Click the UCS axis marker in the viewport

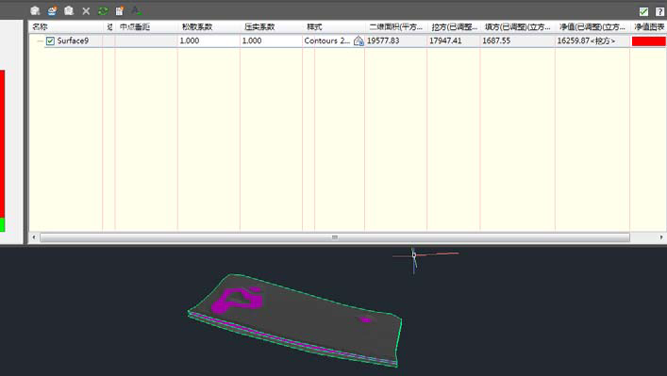pos(414,255)
